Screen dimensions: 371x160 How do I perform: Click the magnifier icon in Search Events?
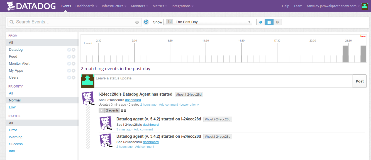tap(12, 22)
